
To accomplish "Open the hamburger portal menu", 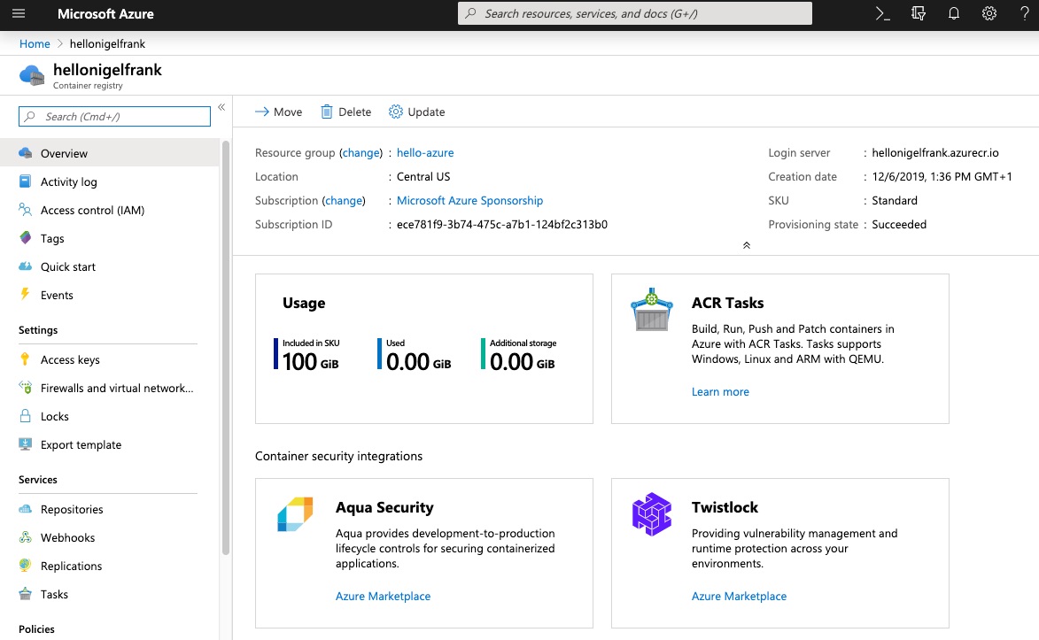I will 19,13.
